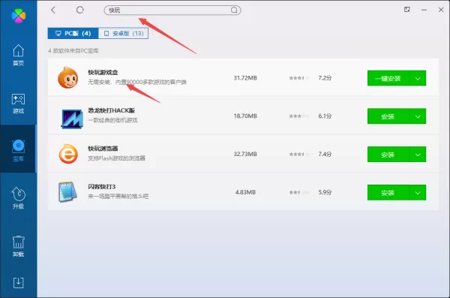This screenshot has height=298, width=450.
Task: Open the 游戏 games section
Action: (x=18, y=104)
